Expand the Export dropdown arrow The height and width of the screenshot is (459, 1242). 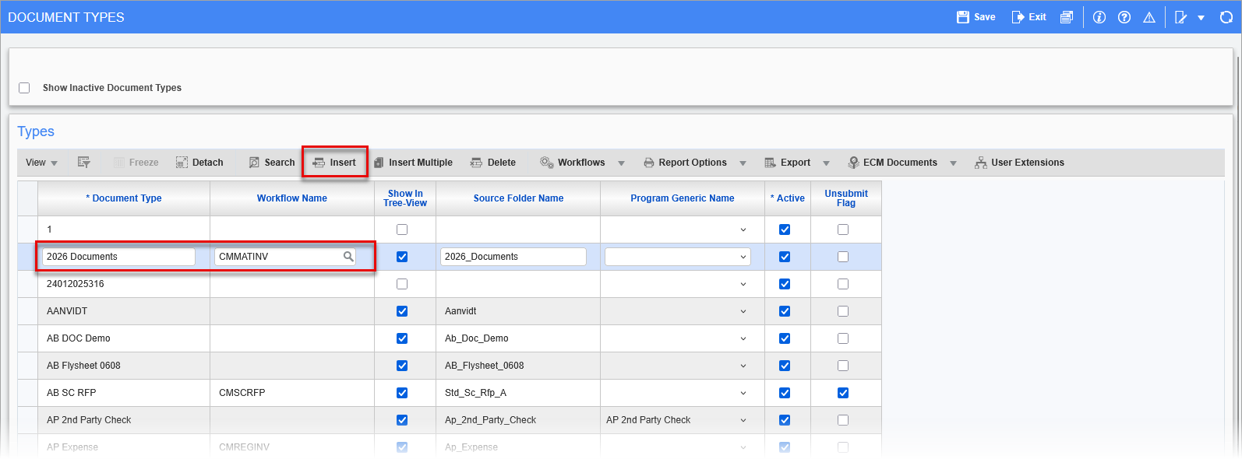pos(826,163)
